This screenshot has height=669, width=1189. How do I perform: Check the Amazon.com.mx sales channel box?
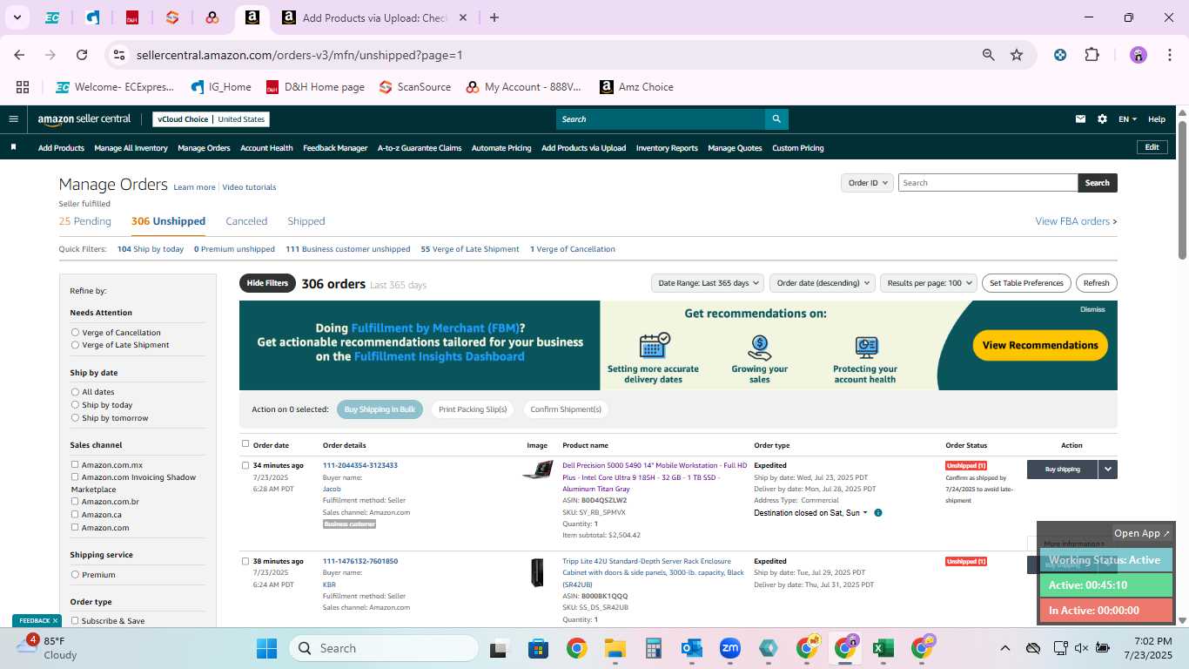75,465
